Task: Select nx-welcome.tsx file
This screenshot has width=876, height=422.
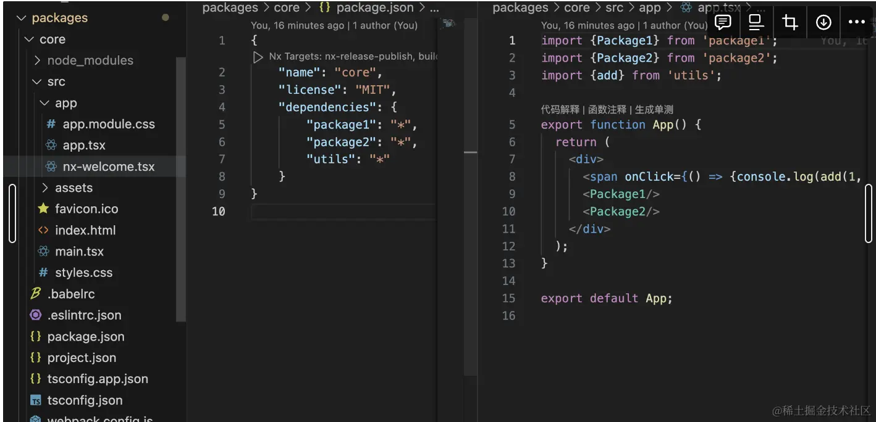Action: 109,167
